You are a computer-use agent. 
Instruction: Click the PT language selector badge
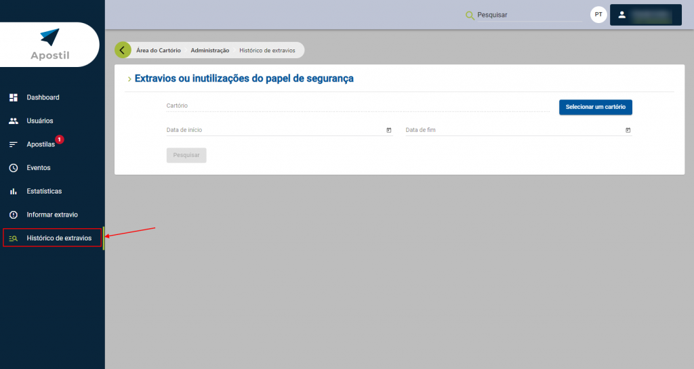pos(598,15)
